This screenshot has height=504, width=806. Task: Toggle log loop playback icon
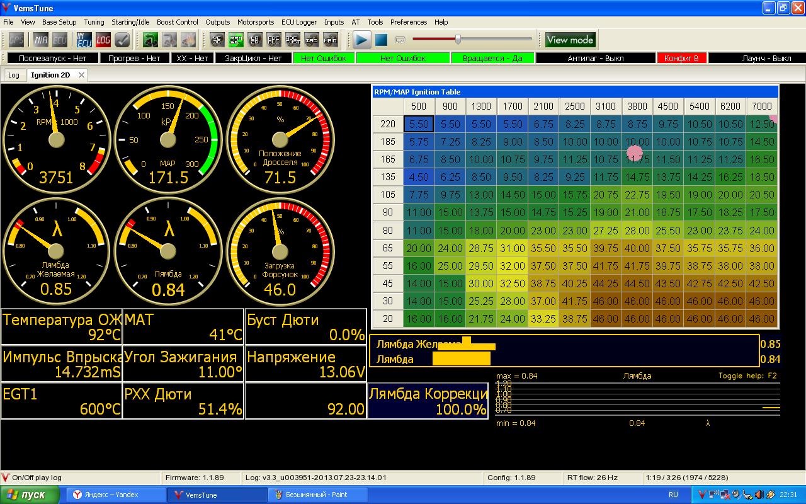click(x=400, y=40)
